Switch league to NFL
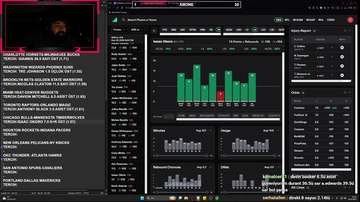Screen dimensions: 360x202 (x=287, y=20)
